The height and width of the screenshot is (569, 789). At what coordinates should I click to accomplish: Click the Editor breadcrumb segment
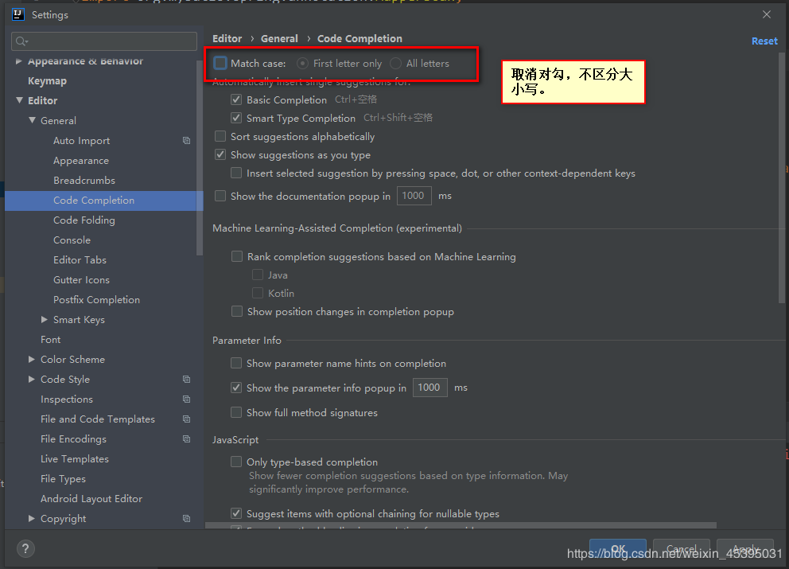[227, 38]
